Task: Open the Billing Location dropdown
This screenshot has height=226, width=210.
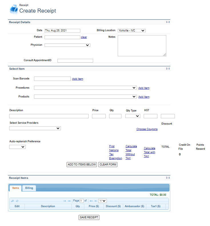Action: (x=131, y=31)
